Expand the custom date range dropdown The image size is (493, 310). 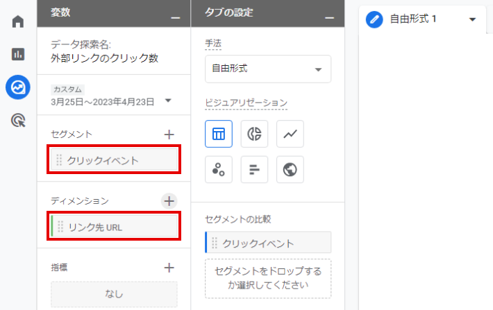point(167,101)
